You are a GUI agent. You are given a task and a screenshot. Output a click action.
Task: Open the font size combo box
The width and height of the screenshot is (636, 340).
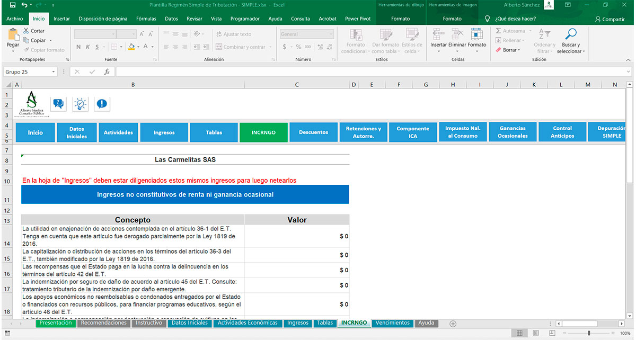click(x=127, y=34)
